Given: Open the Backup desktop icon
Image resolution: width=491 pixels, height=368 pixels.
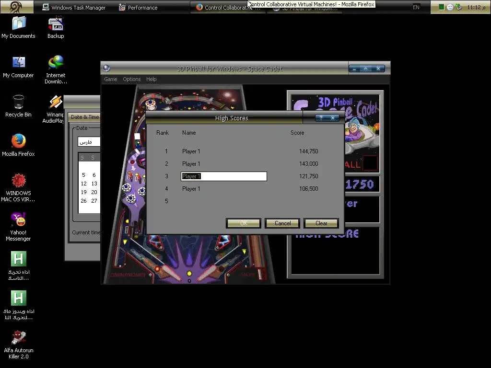Looking at the screenshot, I should pos(56,27).
